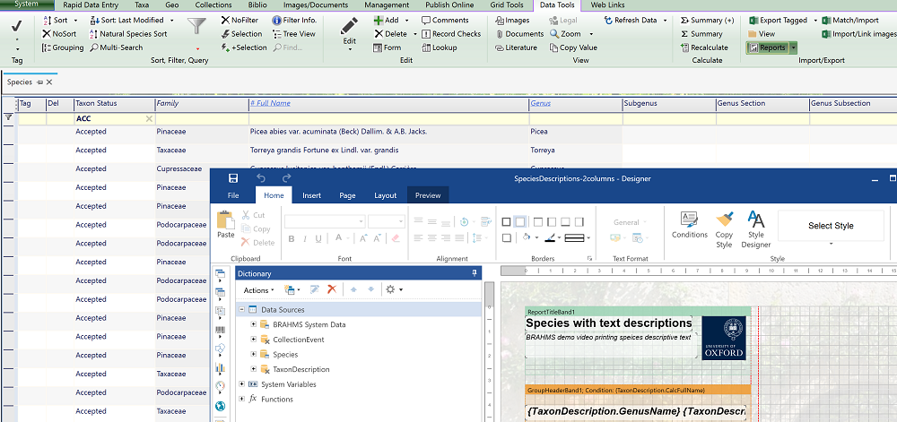Click the Copy Style brush icon
Screen dimensions: 897x422
[724, 220]
